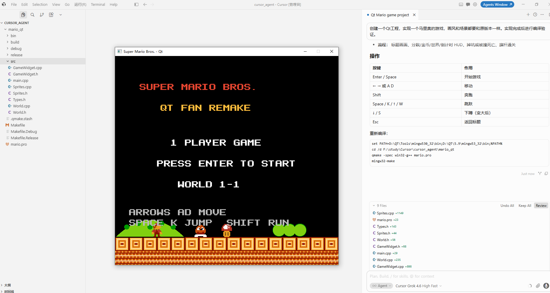The image size is (550, 293).
Task: Switch to the Qt Mario game project tab
Action: (390, 15)
